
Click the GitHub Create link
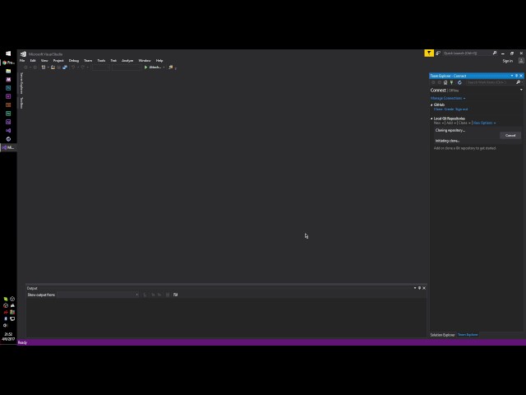click(449, 109)
